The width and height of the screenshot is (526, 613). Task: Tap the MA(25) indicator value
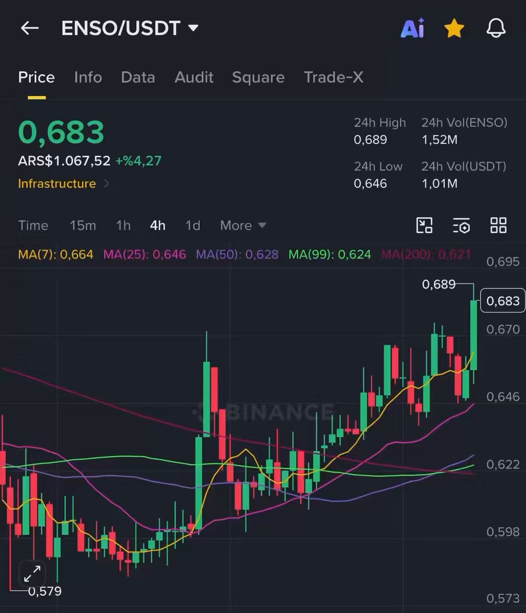145,254
